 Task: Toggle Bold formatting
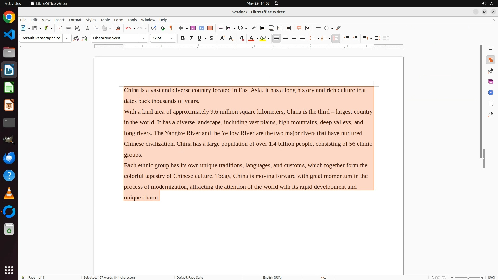[x=183, y=38]
